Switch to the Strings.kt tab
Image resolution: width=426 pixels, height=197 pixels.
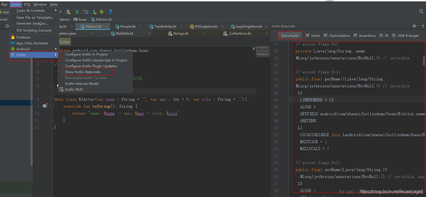click(x=180, y=34)
